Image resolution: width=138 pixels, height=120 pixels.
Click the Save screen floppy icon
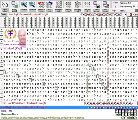97,5
